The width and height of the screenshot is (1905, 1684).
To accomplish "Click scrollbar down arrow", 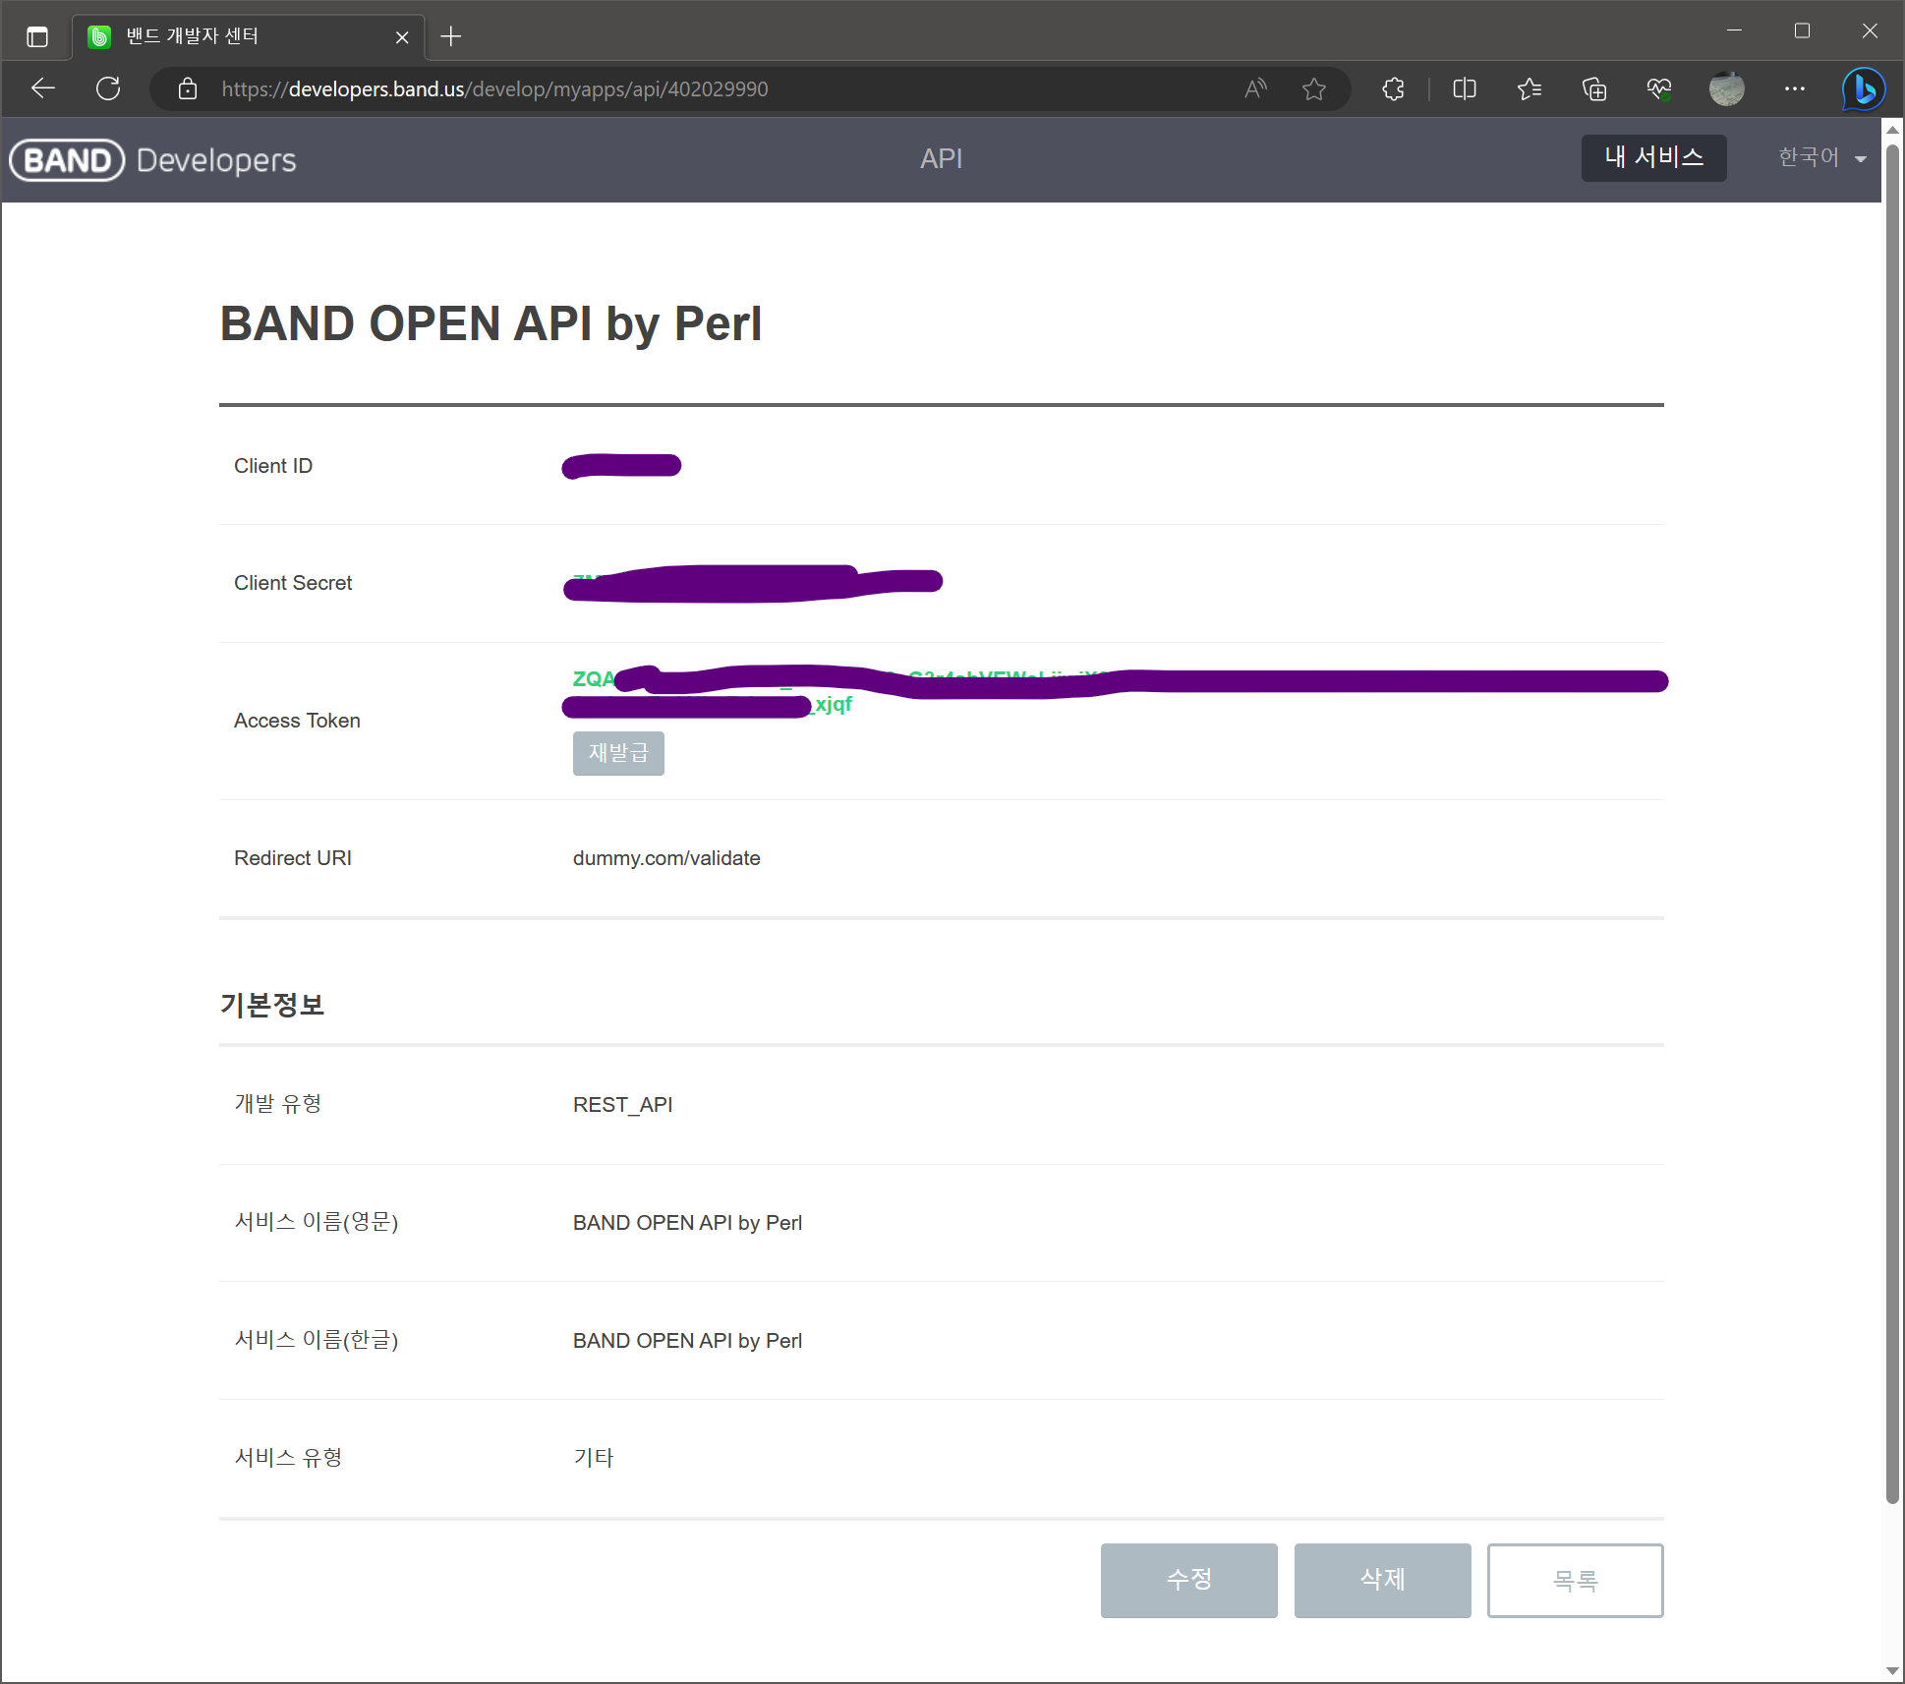I will coord(1892,1670).
